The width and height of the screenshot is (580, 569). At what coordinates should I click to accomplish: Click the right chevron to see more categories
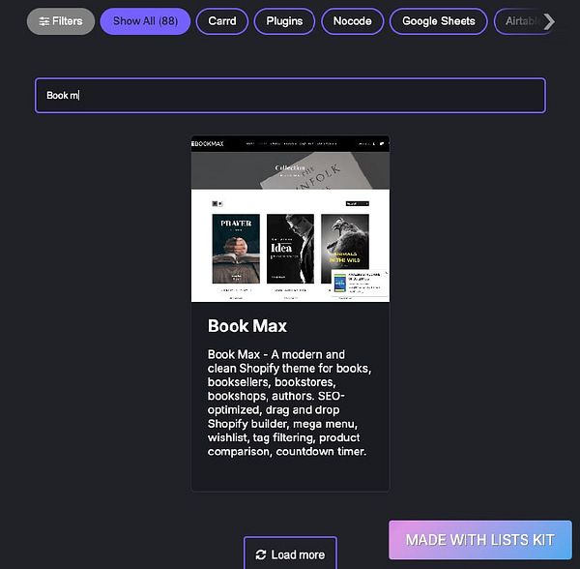pyautogui.click(x=549, y=21)
